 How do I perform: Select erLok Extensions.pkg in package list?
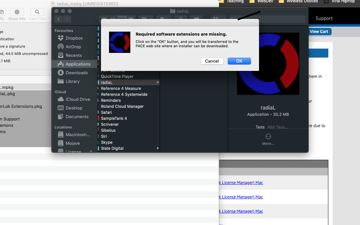[21, 107]
